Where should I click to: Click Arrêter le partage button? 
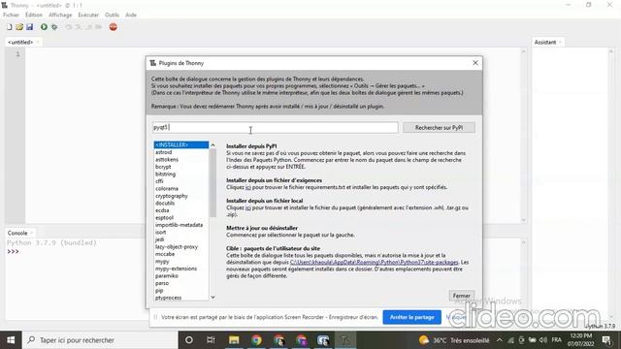tap(411, 317)
